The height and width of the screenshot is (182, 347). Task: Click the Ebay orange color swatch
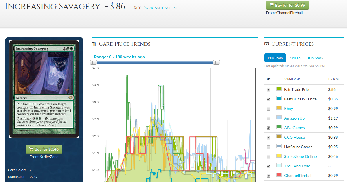(279, 108)
